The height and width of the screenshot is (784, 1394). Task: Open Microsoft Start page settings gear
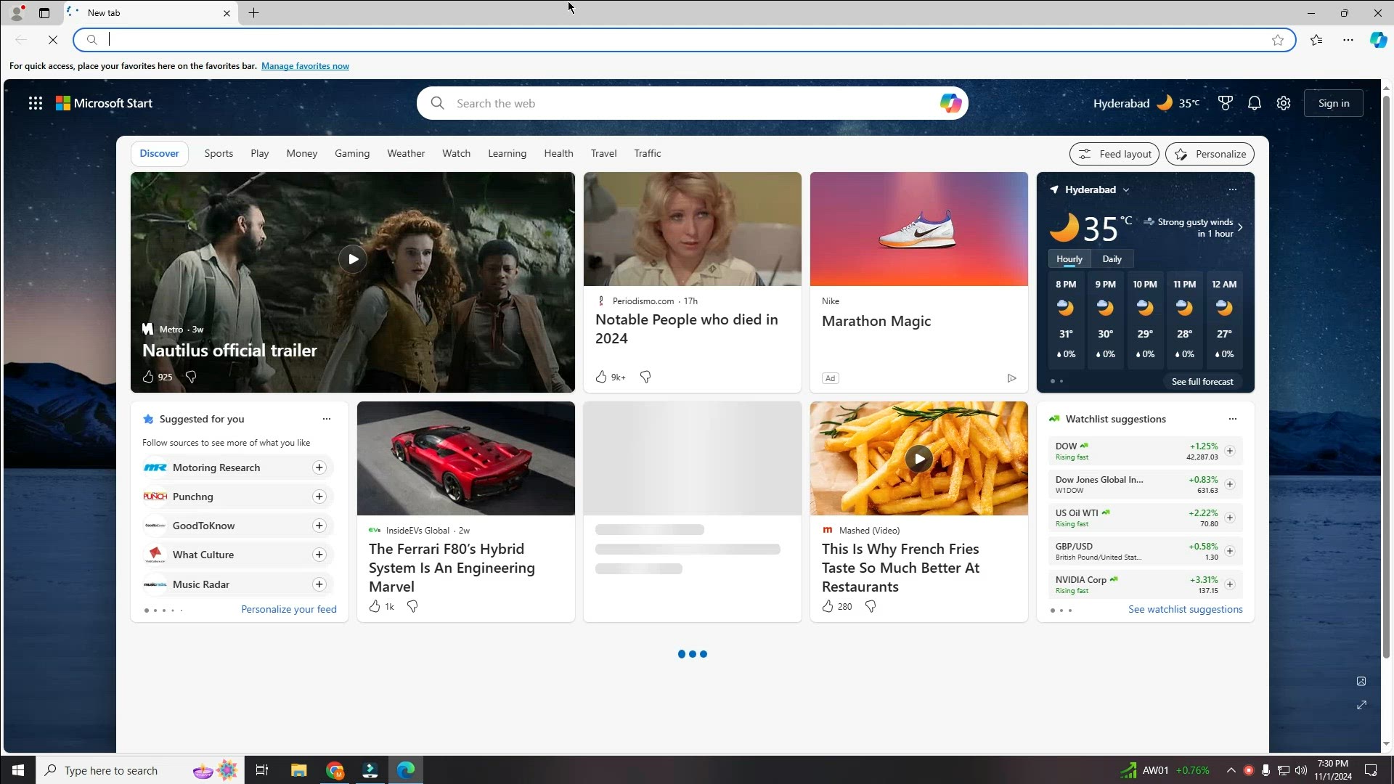1284,103
